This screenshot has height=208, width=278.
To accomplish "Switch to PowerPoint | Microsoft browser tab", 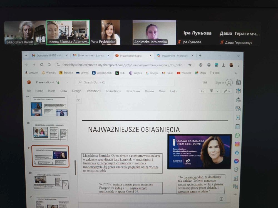I will pos(175,55).
